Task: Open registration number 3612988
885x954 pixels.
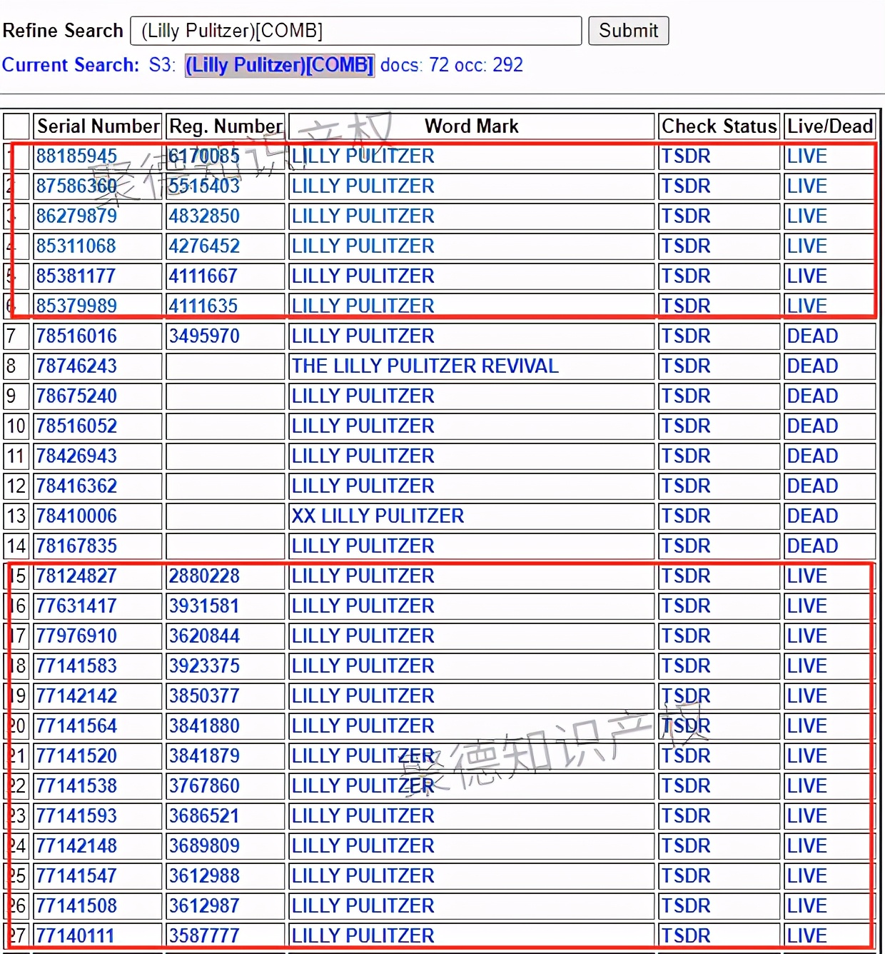Action: (x=204, y=875)
